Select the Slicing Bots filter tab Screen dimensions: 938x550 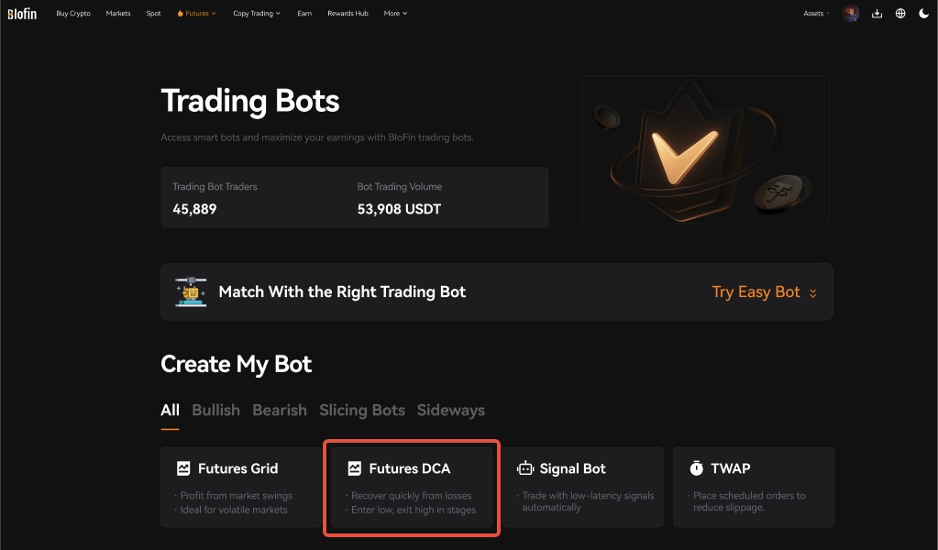(361, 410)
